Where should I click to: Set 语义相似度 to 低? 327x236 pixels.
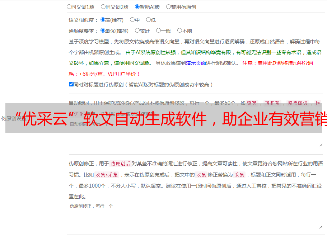point(148,20)
